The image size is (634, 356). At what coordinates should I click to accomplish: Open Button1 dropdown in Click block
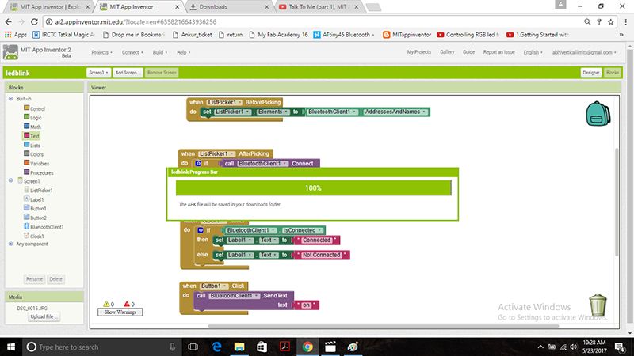[214, 286]
